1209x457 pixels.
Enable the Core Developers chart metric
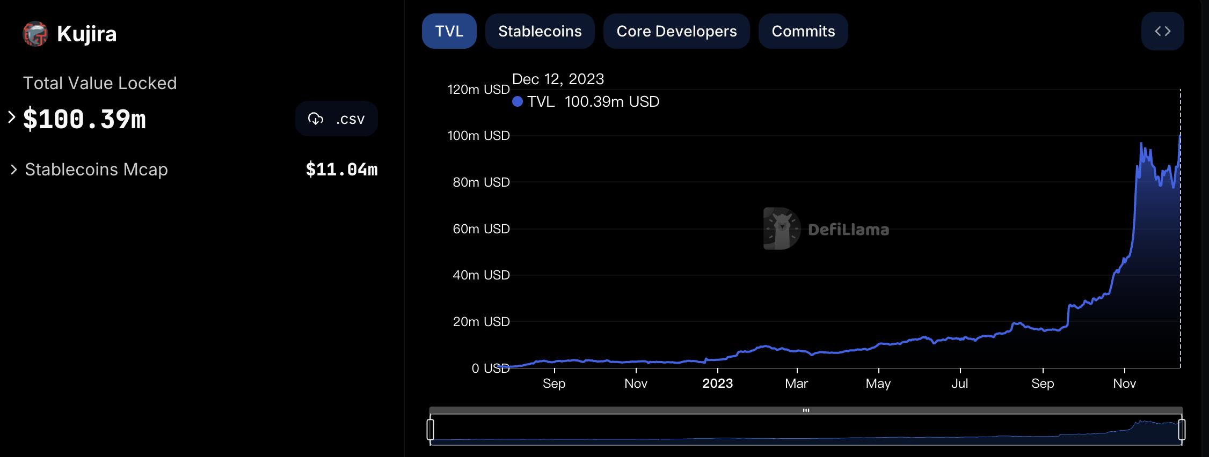point(676,32)
